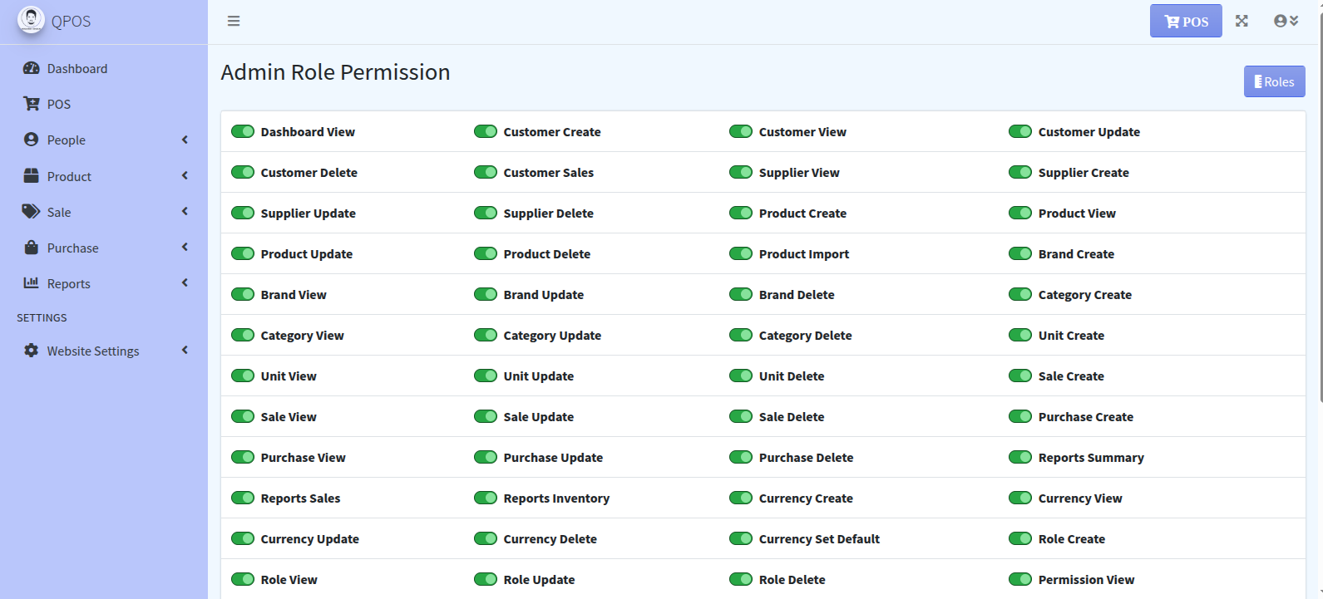Open the POS button in top bar

point(1186,21)
